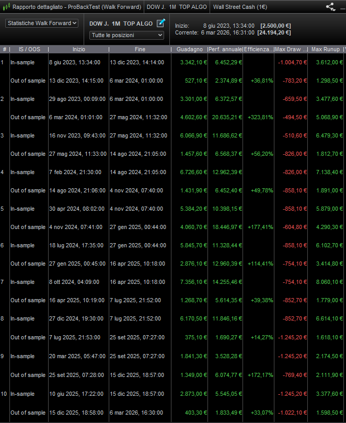This screenshot has width=346, height=423.
Task: Select the DOW J. 1M TOP ALGO tab
Action: pos(177,7)
